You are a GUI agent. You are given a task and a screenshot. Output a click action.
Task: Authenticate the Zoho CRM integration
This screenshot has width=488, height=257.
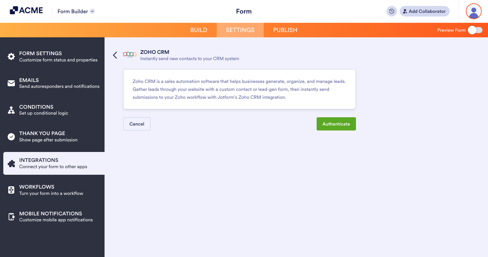click(336, 124)
